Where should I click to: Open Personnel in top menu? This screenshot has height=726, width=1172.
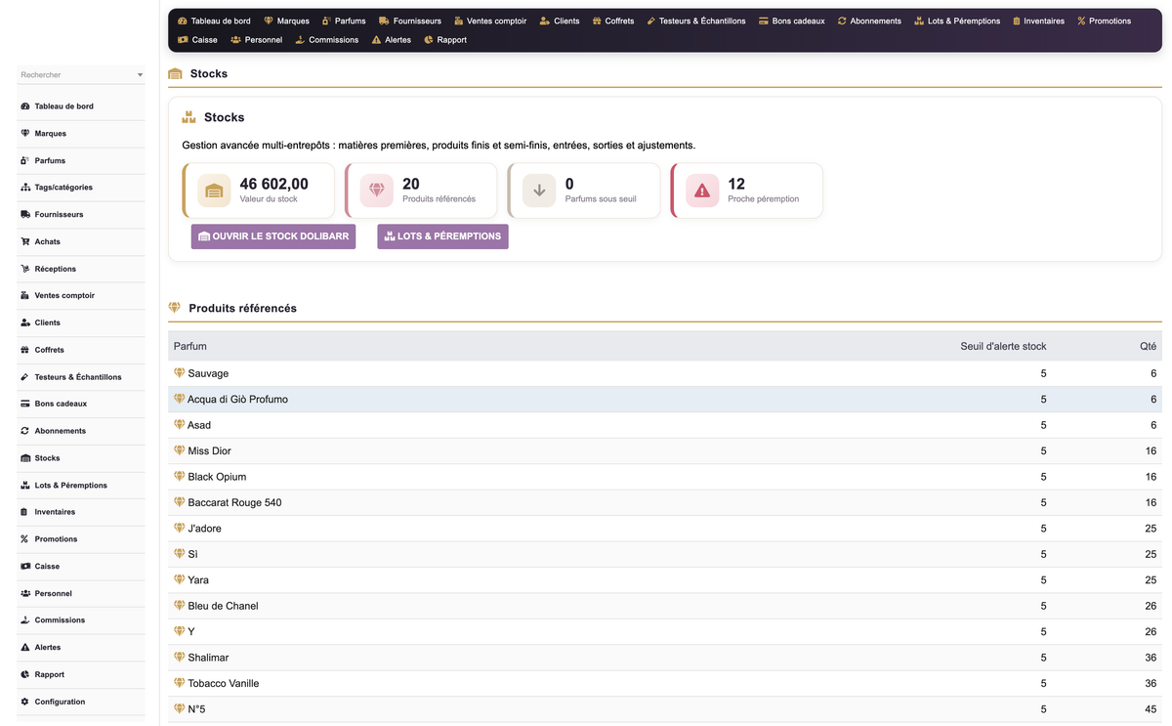[x=257, y=40]
